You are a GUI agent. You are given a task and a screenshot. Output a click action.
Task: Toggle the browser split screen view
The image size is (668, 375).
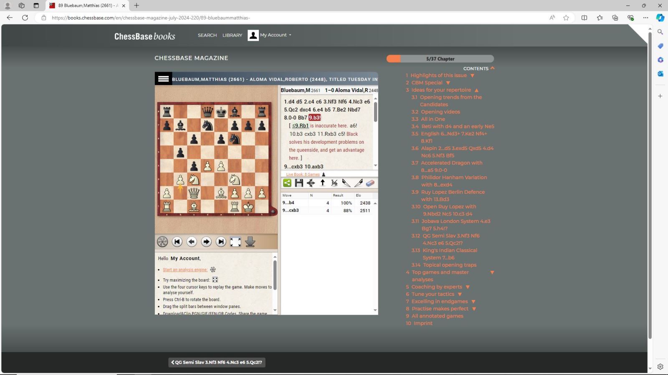[x=584, y=17]
